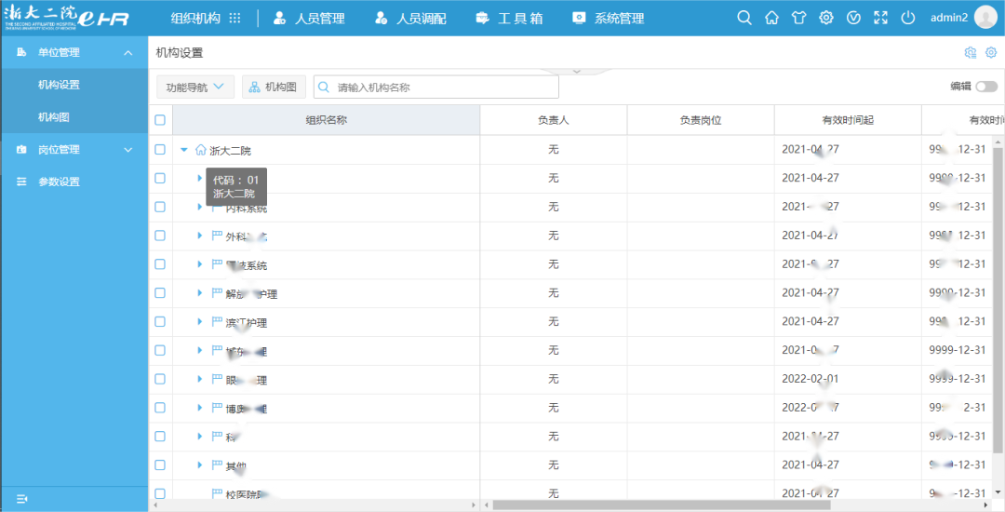
Task: Open the 人员管理 top menu
Action: pos(309,19)
